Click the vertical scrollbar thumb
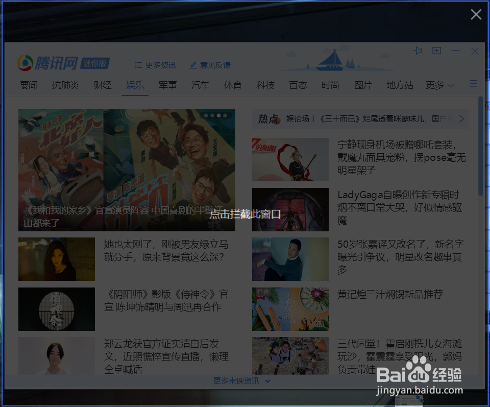The height and width of the screenshot is (407, 490). pos(480,146)
